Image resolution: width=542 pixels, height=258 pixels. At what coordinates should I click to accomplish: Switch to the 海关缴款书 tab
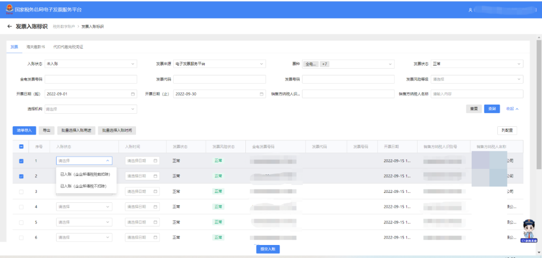click(36, 47)
